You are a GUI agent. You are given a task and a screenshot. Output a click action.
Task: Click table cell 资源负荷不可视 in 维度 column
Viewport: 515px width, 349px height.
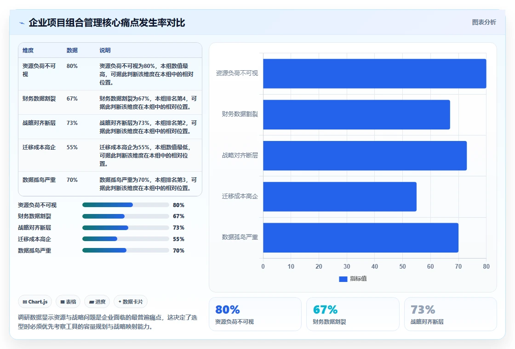[39, 70]
